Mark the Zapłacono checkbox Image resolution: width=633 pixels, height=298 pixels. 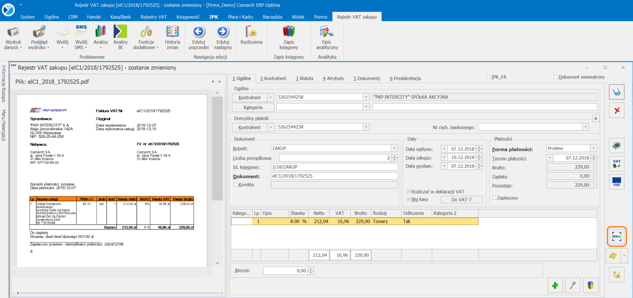(495, 198)
